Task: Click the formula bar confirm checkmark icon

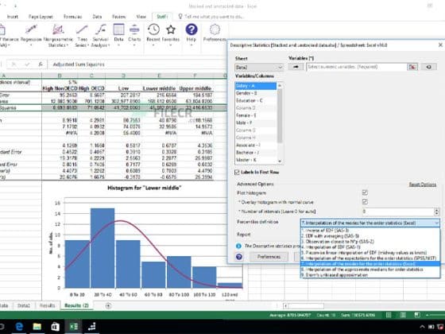Action: (27, 64)
